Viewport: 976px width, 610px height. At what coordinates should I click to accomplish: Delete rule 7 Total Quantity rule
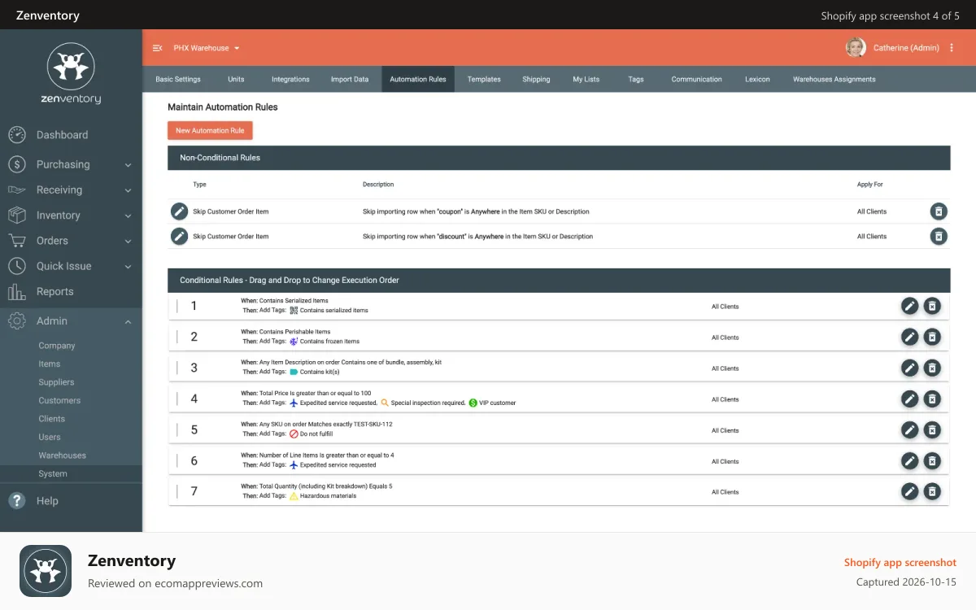tap(933, 491)
